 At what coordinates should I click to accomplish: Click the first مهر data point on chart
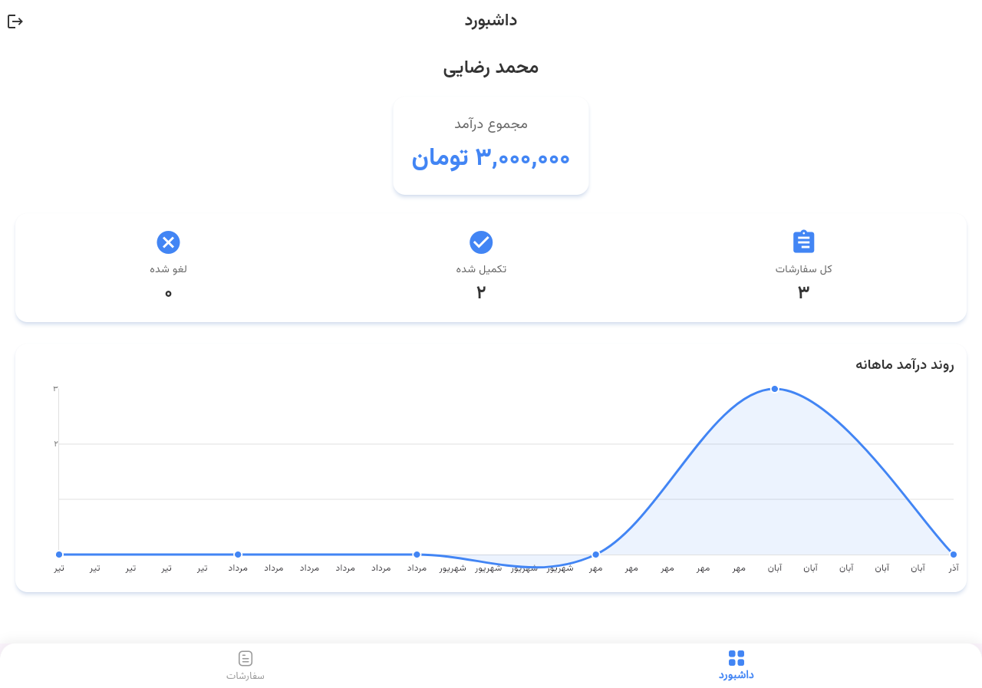click(596, 555)
